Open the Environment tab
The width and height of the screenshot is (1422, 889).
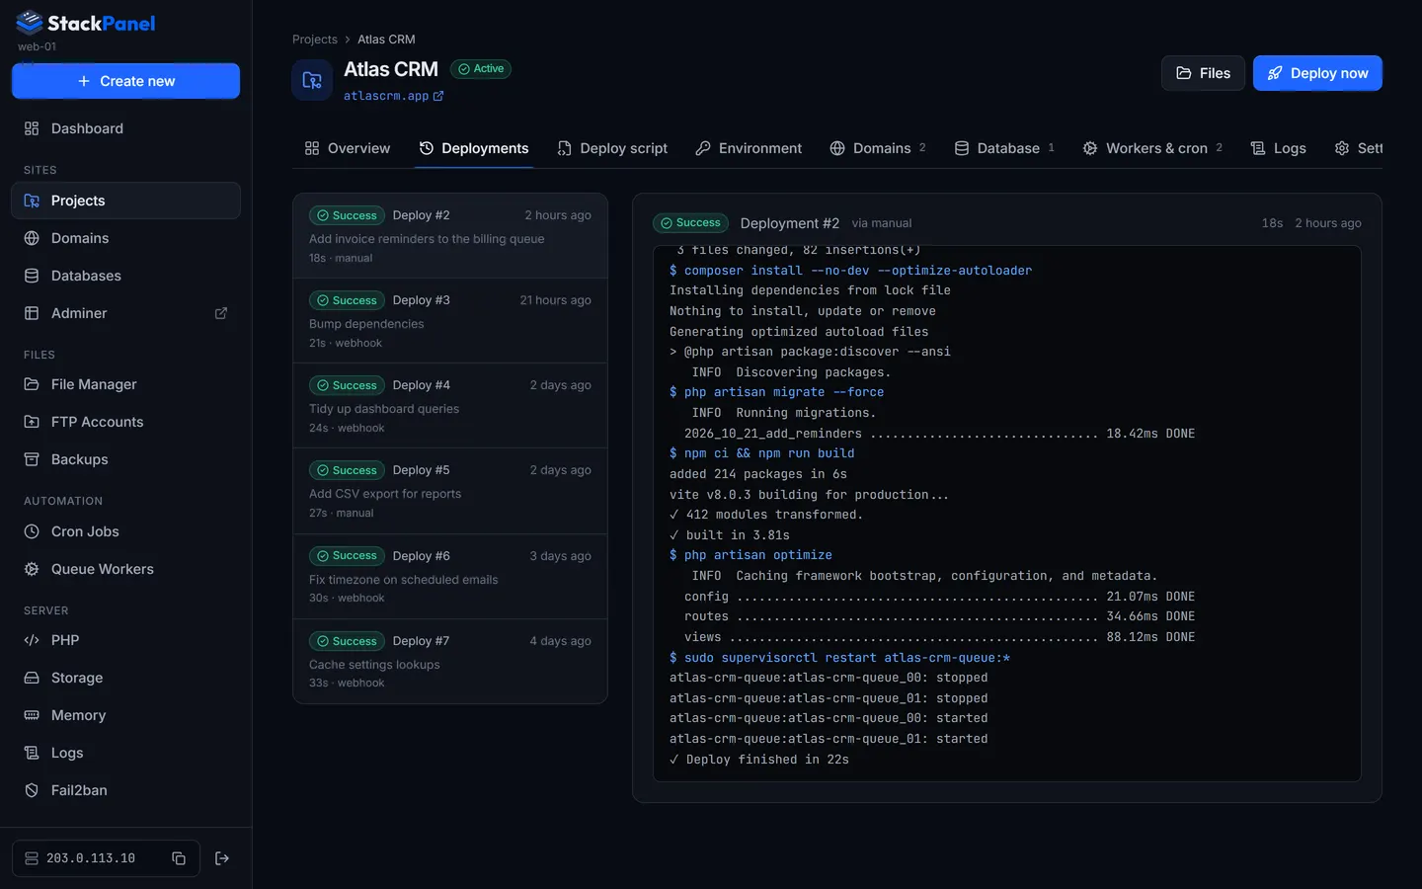(x=749, y=148)
